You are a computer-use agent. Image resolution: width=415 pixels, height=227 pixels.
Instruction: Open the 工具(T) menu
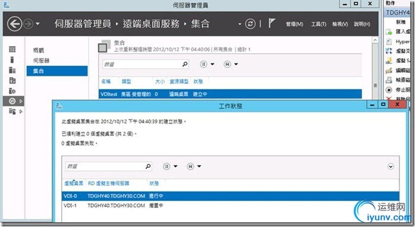(x=319, y=24)
